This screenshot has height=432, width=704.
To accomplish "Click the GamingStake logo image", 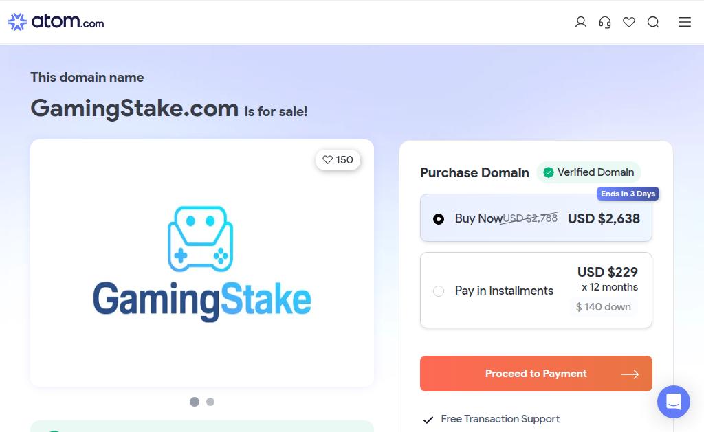I will point(201,263).
